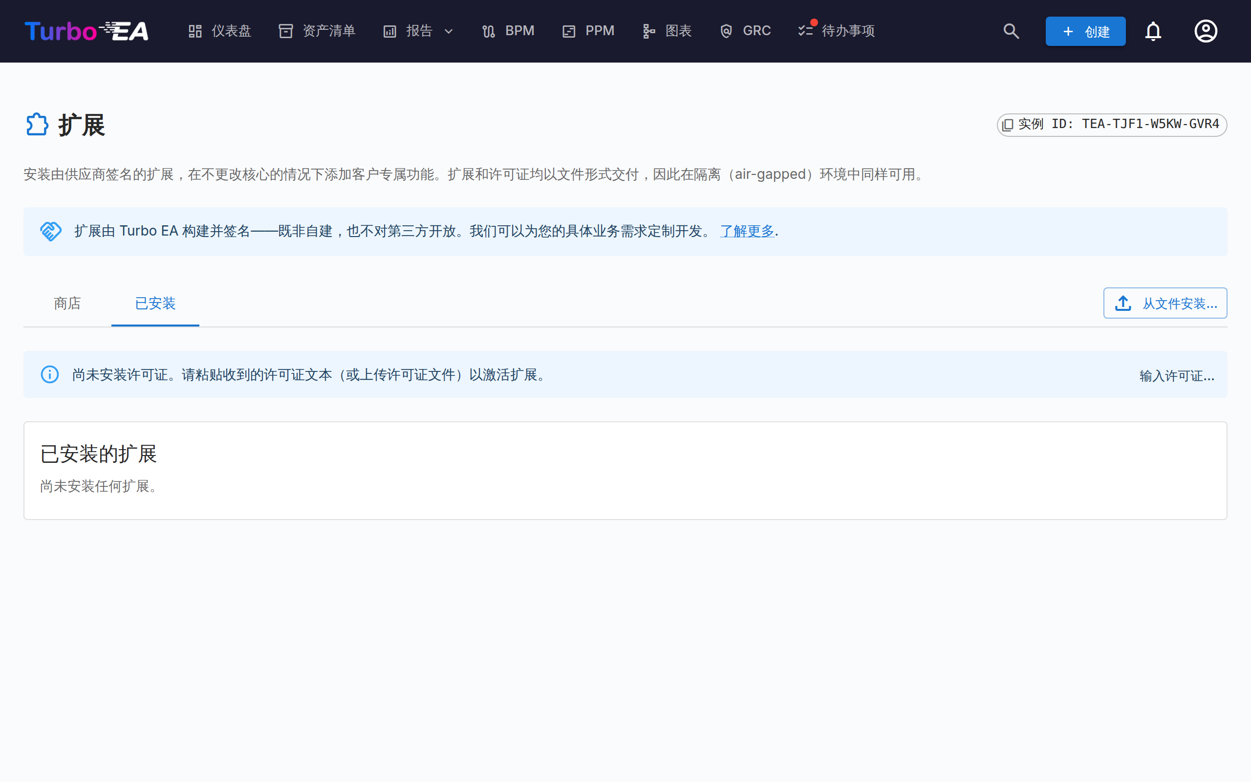Click the puzzle-piece 扩展 icon
The image size is (1251, 782).
pos(37,125)
